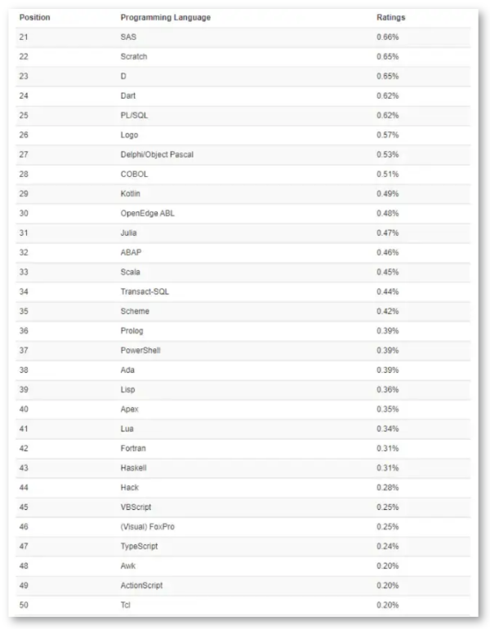Select the SAS language row
Image resolution: width=490 pixels, height=629 pixels.
coord(128,37)
